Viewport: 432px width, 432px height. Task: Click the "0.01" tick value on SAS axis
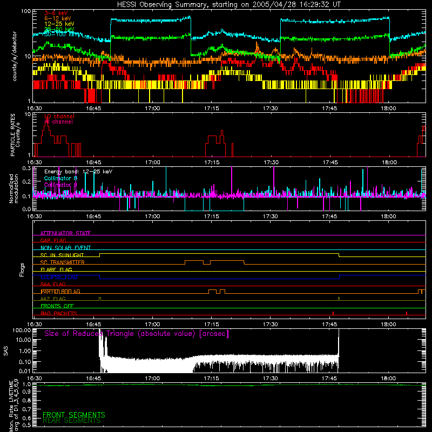pyautogui.click(x=25, y=371)
